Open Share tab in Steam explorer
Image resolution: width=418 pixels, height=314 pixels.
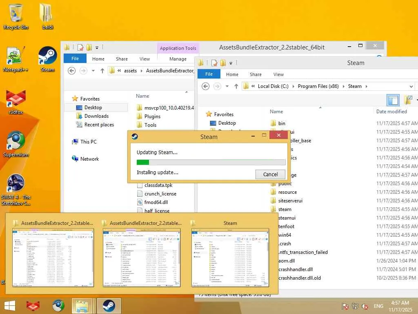256,74
